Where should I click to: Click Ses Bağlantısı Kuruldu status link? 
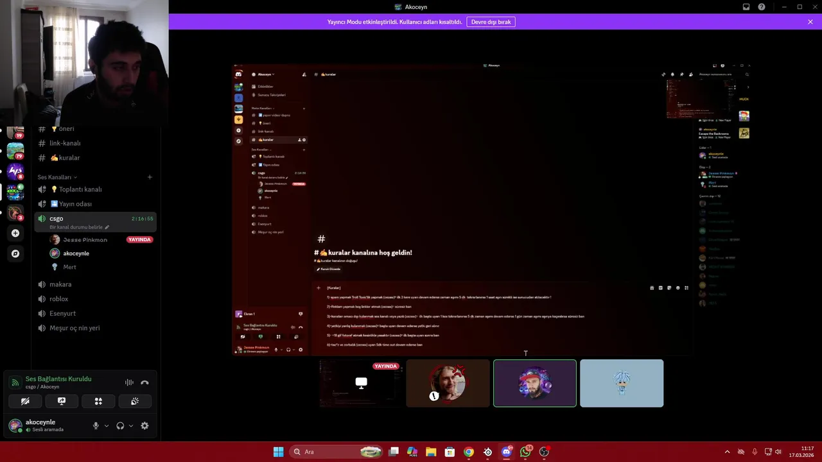[58, 379]
